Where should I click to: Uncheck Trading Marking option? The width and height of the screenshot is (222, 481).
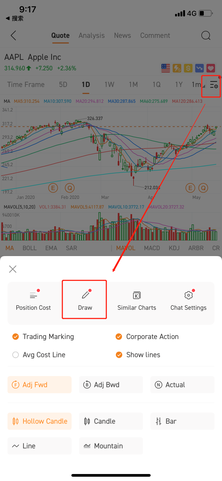[x=16, y=337]
